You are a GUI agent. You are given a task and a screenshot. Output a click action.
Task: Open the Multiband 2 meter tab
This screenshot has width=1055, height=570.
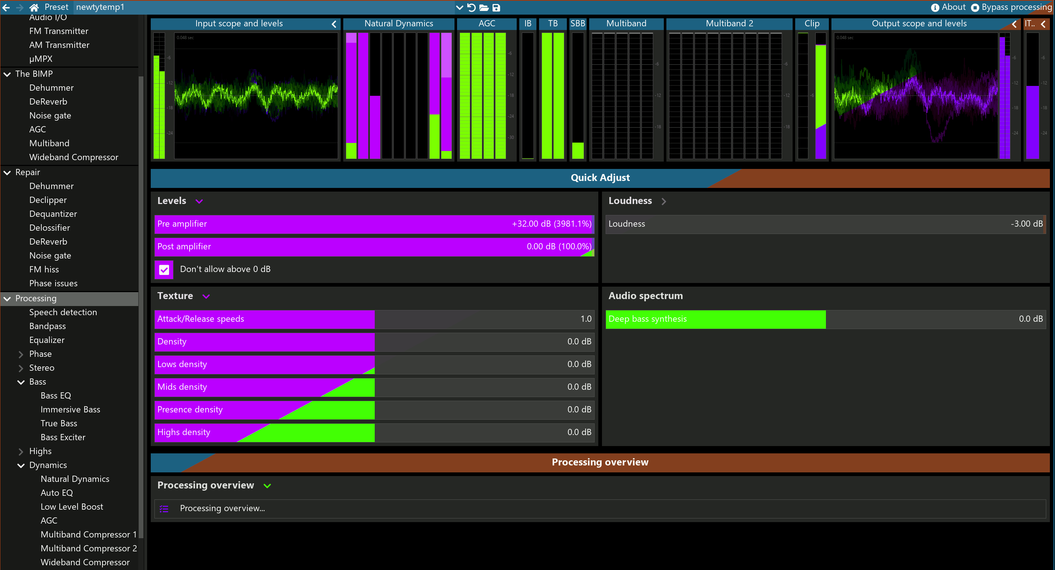tap(729, 24)
